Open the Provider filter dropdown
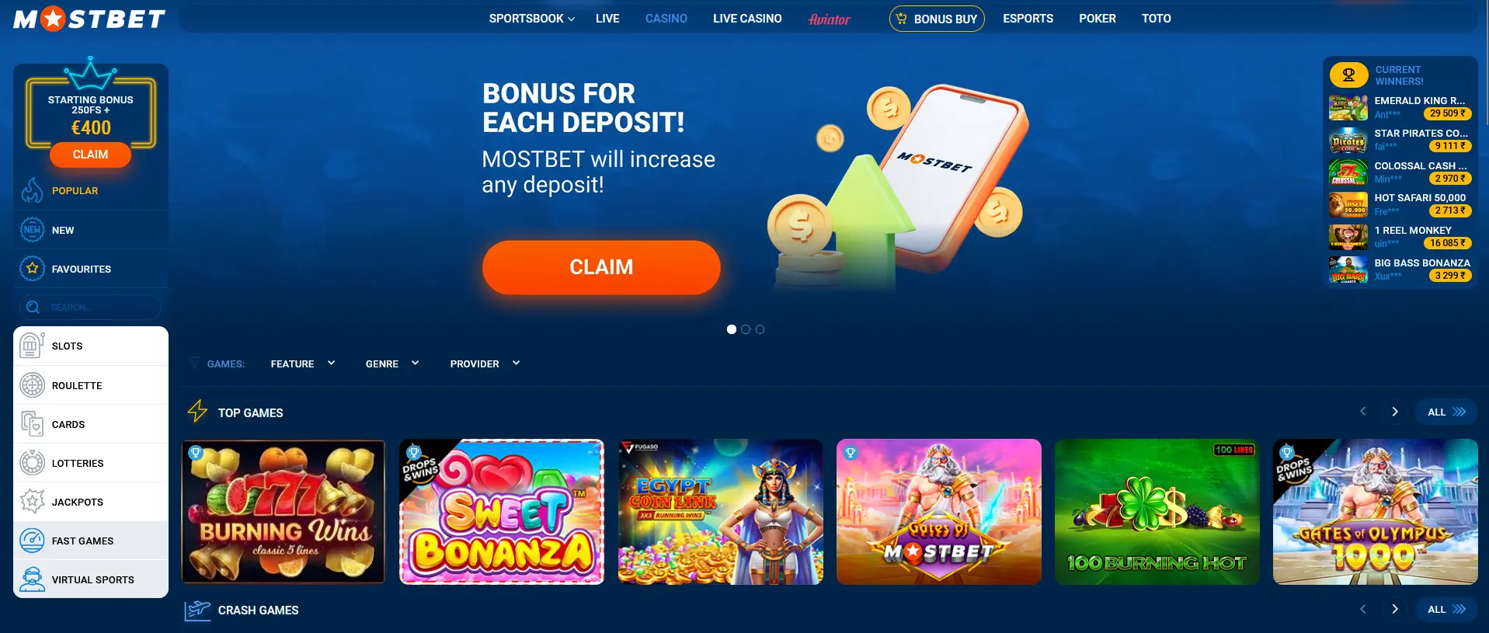Screen dimensions: 1489x633 (x=485, y=363)
